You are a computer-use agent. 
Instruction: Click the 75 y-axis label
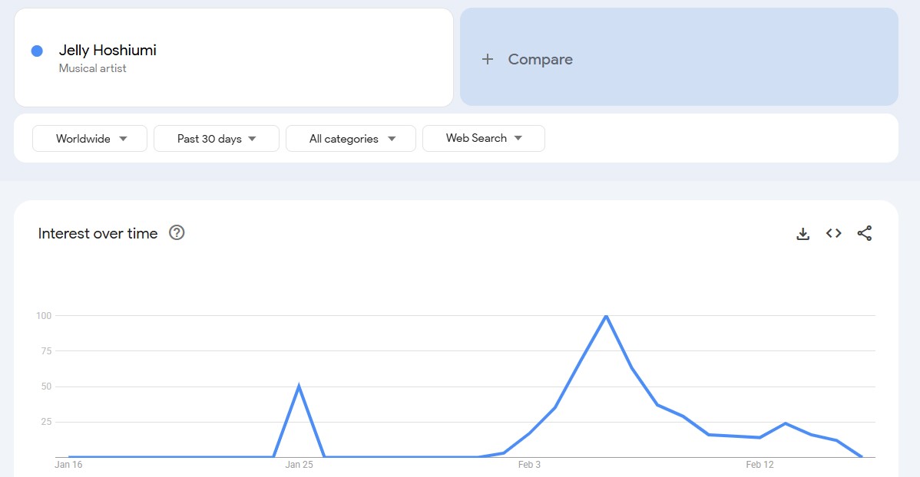(x=46, y=351)
